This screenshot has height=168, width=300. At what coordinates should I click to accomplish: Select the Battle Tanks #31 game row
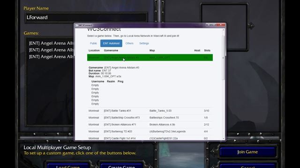150,111
